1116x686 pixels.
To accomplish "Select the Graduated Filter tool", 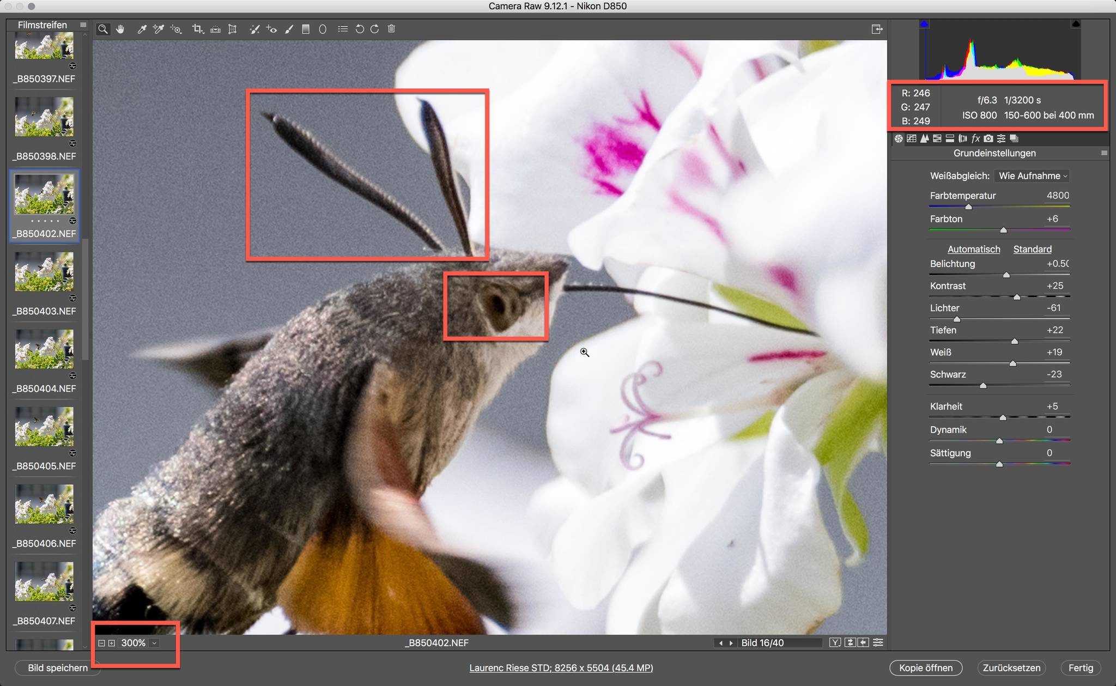I will pos(306,29).
